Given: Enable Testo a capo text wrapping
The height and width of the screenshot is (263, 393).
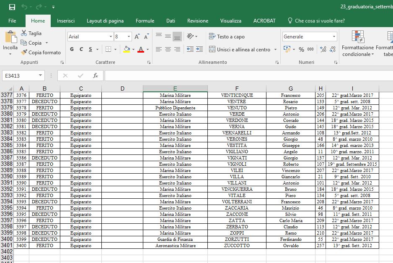Looking at the screenshot, I should [227, 37].
